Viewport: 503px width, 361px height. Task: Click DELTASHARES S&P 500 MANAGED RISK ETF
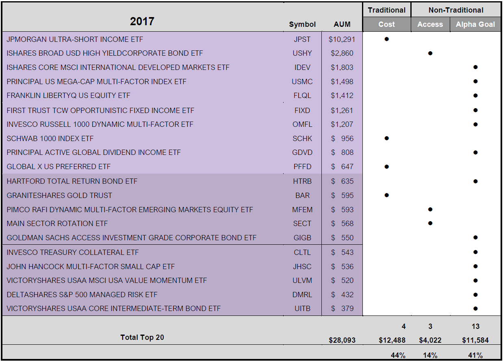[82, 295]
